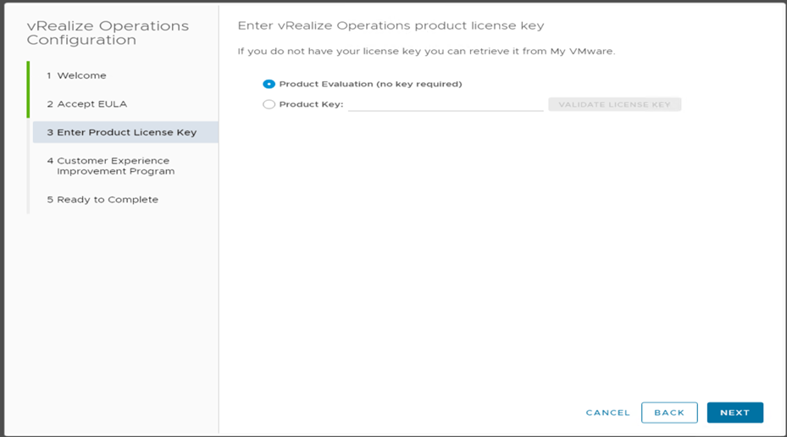The image size is (787, 437).
Task: Cancel the configuration wizard
Action: tap(607, 412)
